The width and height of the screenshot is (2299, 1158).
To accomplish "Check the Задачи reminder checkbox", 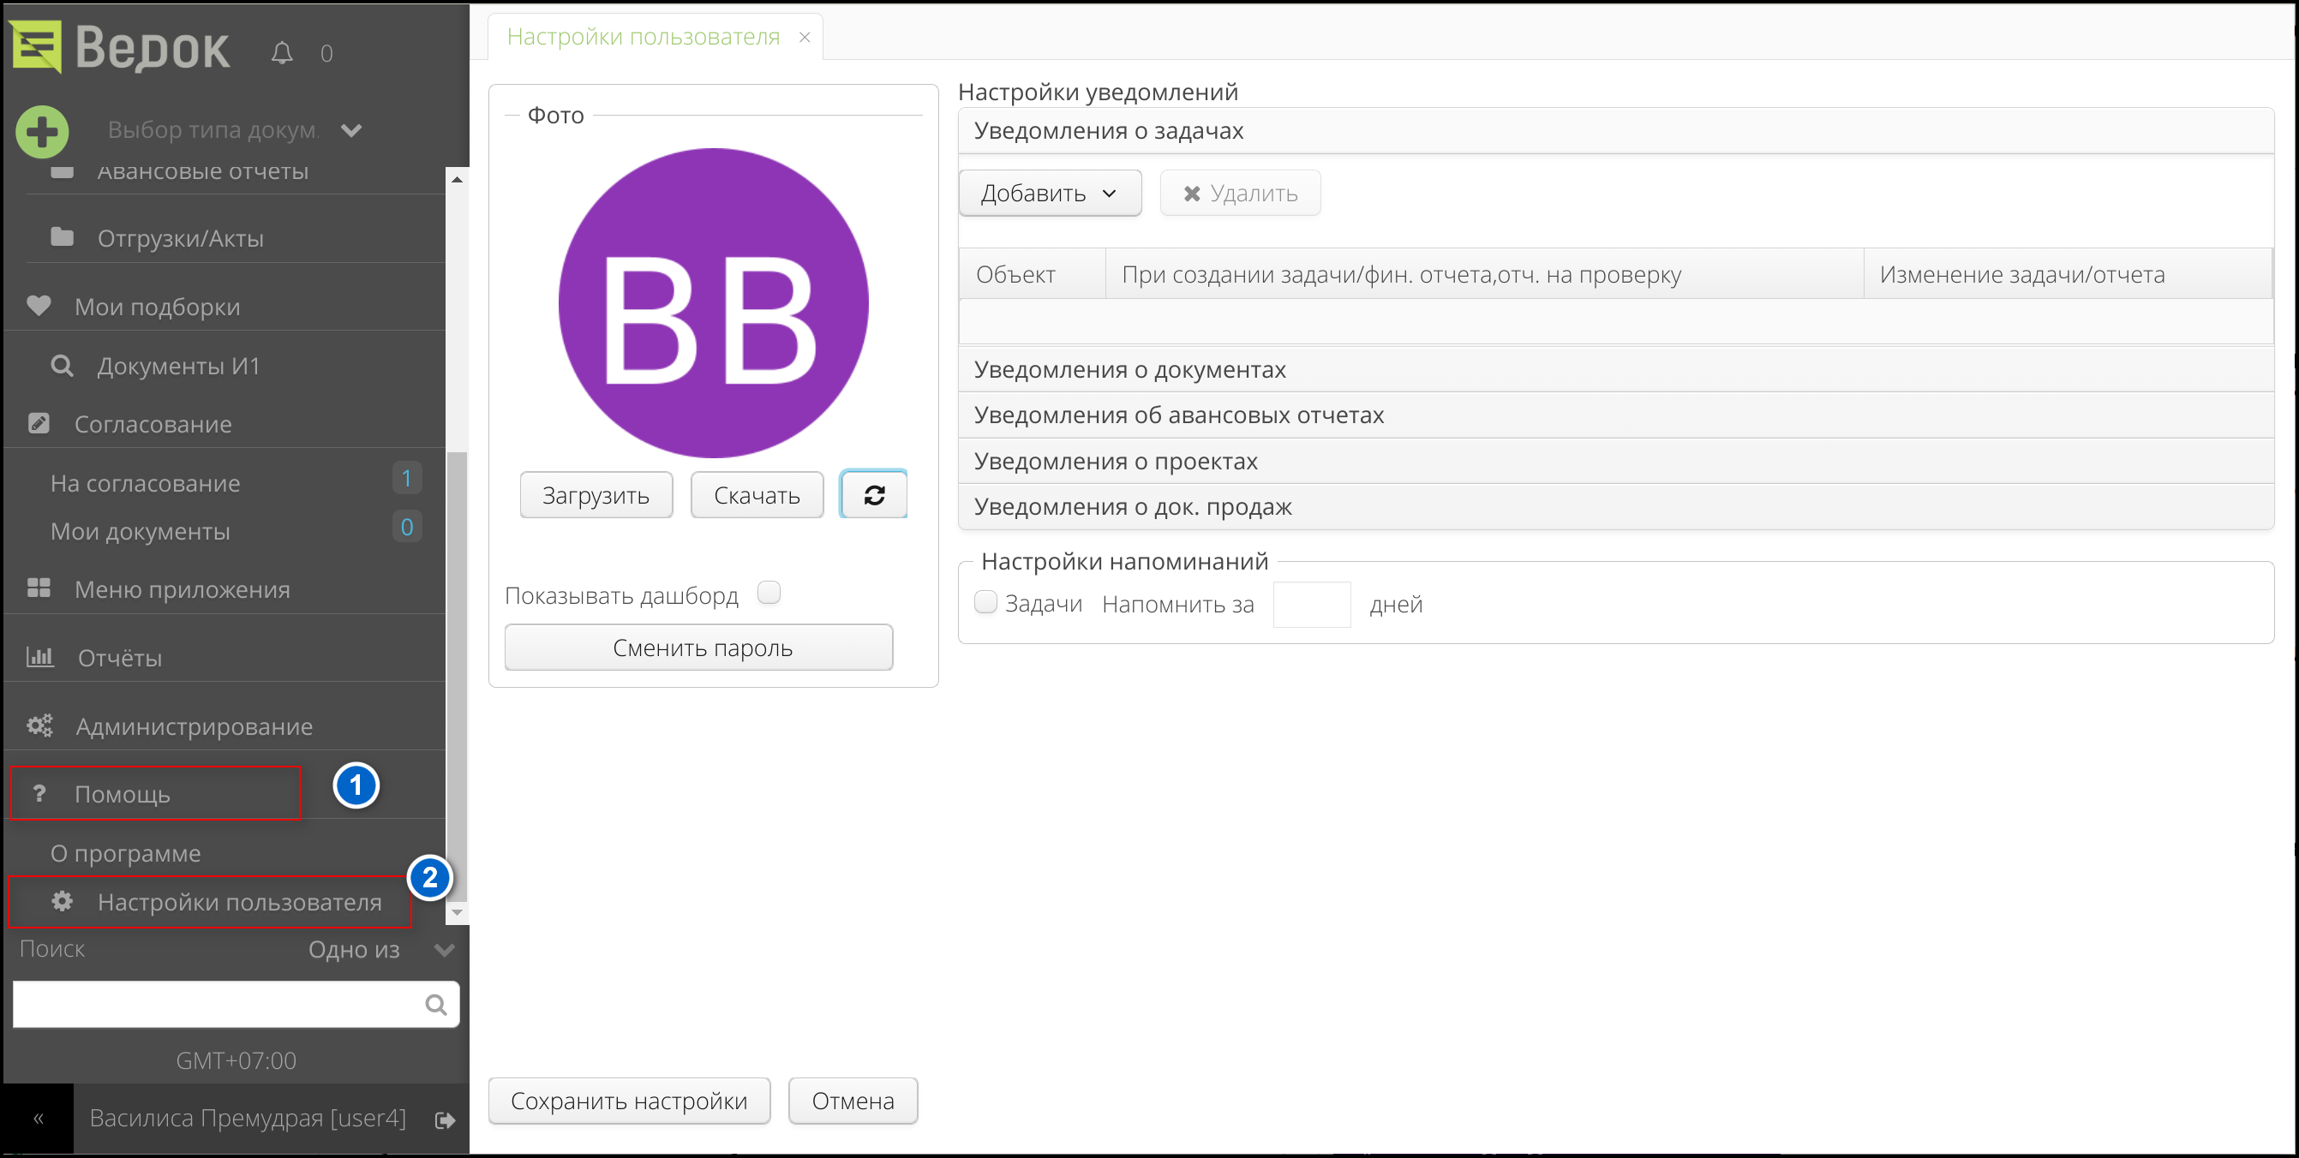I will [x=985, y=602].
